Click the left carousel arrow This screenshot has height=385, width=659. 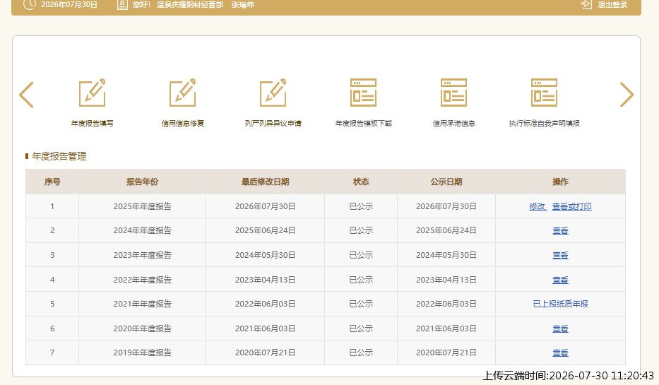(x=26, y=95)
